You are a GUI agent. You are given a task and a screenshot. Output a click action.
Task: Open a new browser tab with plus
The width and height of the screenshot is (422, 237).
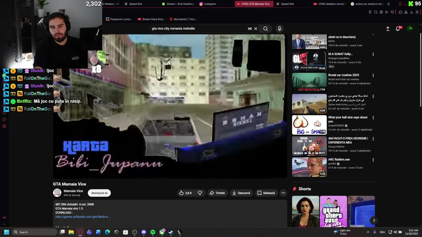[x=388, y=4]
